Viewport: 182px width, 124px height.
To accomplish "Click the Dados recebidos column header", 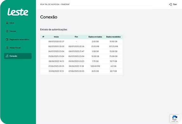I will [113, 37].
